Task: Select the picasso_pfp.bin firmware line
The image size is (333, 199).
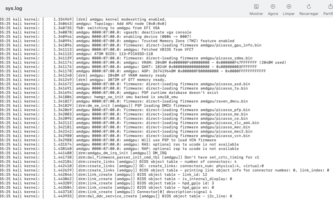Action: 125,110
